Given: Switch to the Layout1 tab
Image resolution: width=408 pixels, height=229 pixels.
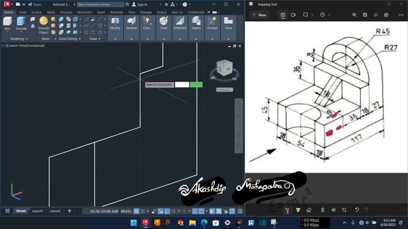Looking at the screenshot, I should point(38,211).
